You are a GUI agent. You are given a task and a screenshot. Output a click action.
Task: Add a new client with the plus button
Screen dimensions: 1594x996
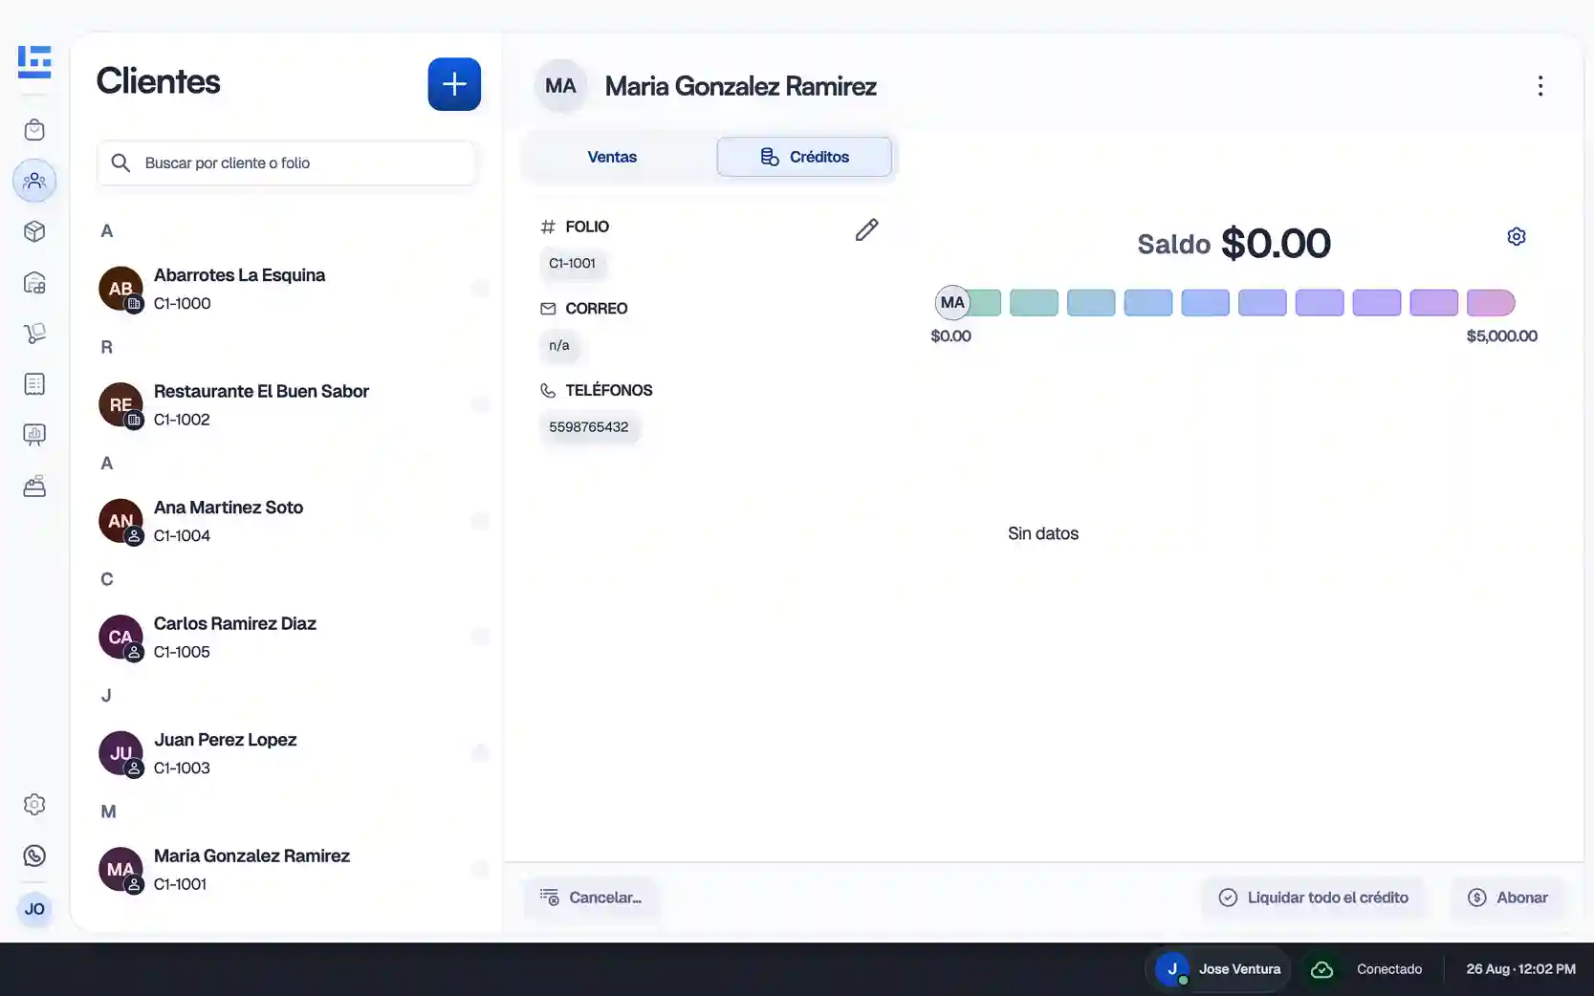[x=454, y=84]
